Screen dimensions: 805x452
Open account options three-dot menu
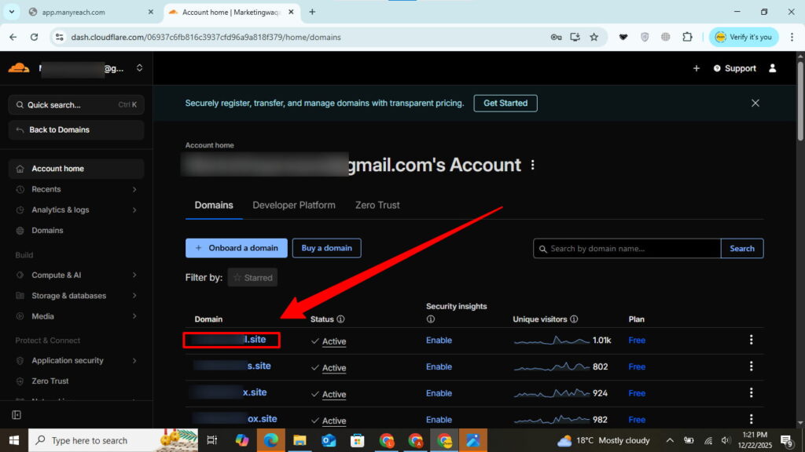point(533,166)
